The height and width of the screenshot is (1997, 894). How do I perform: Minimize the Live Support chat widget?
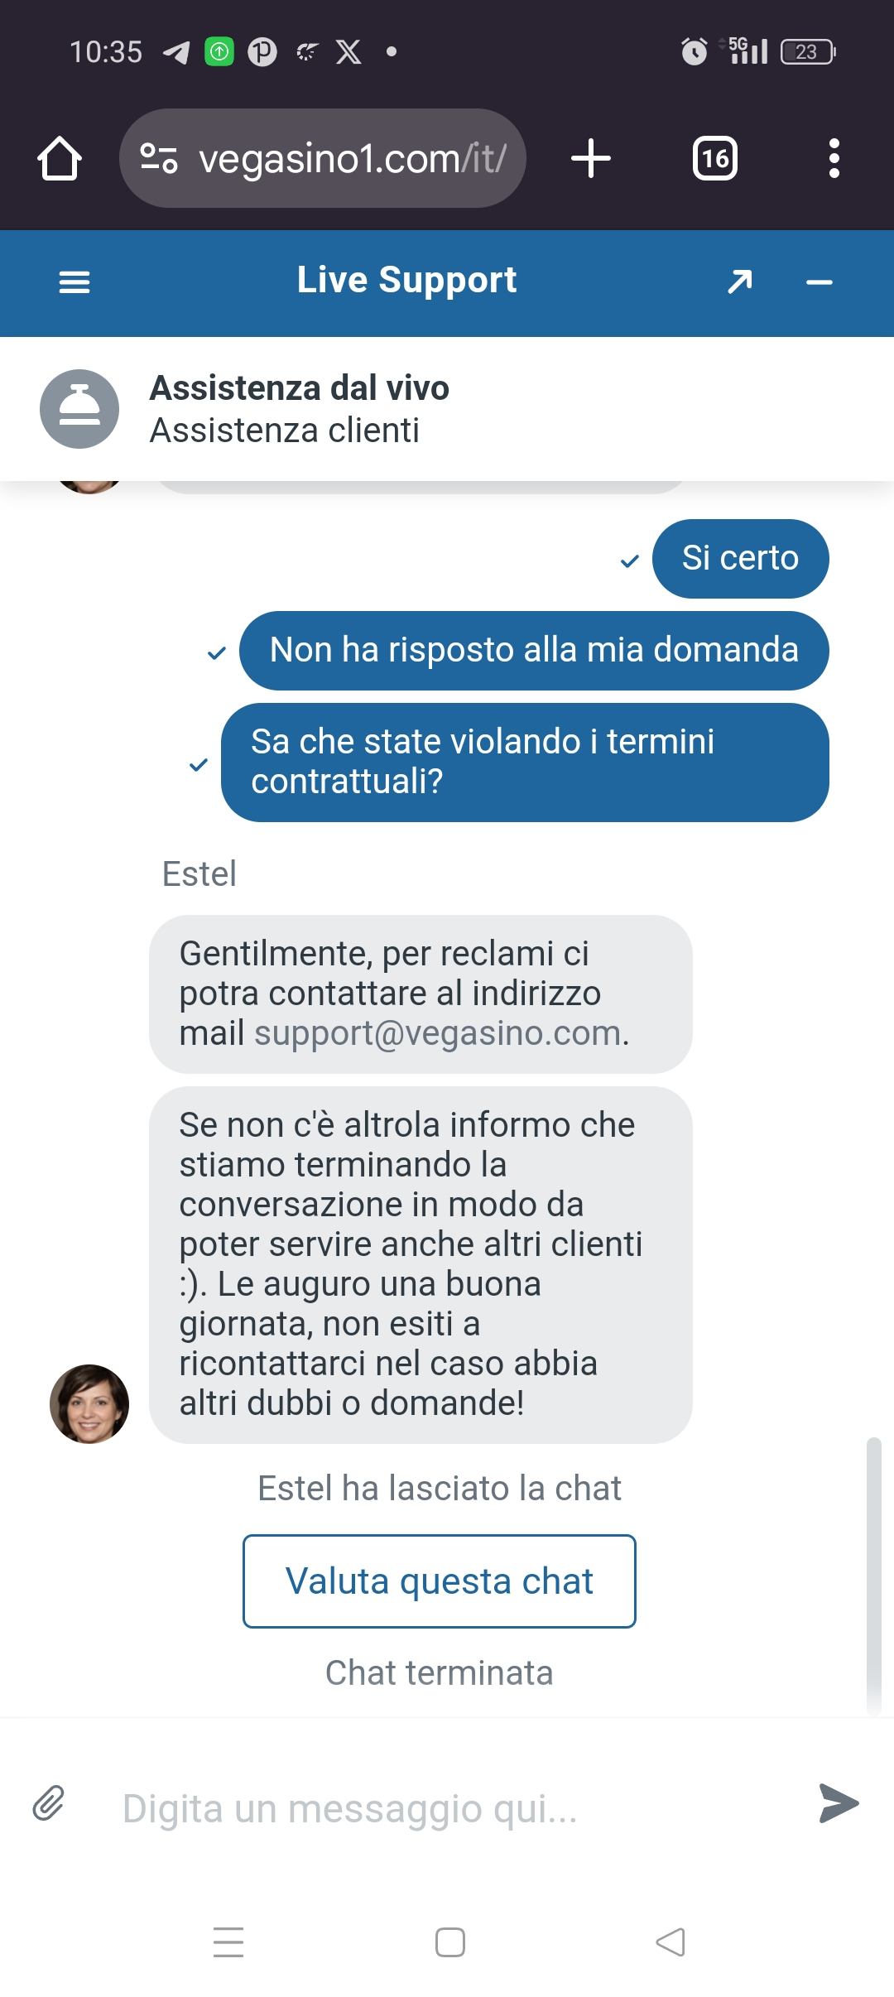click(819, 282)
